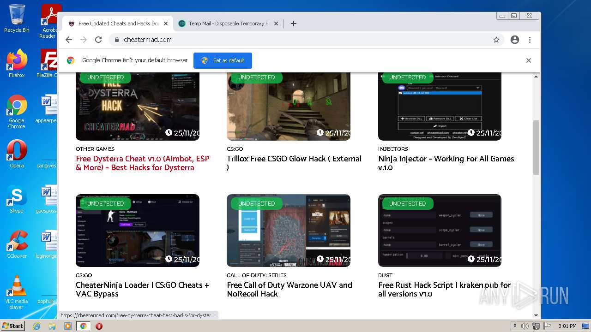Click the forward navigation arrow

coord(84,40)
